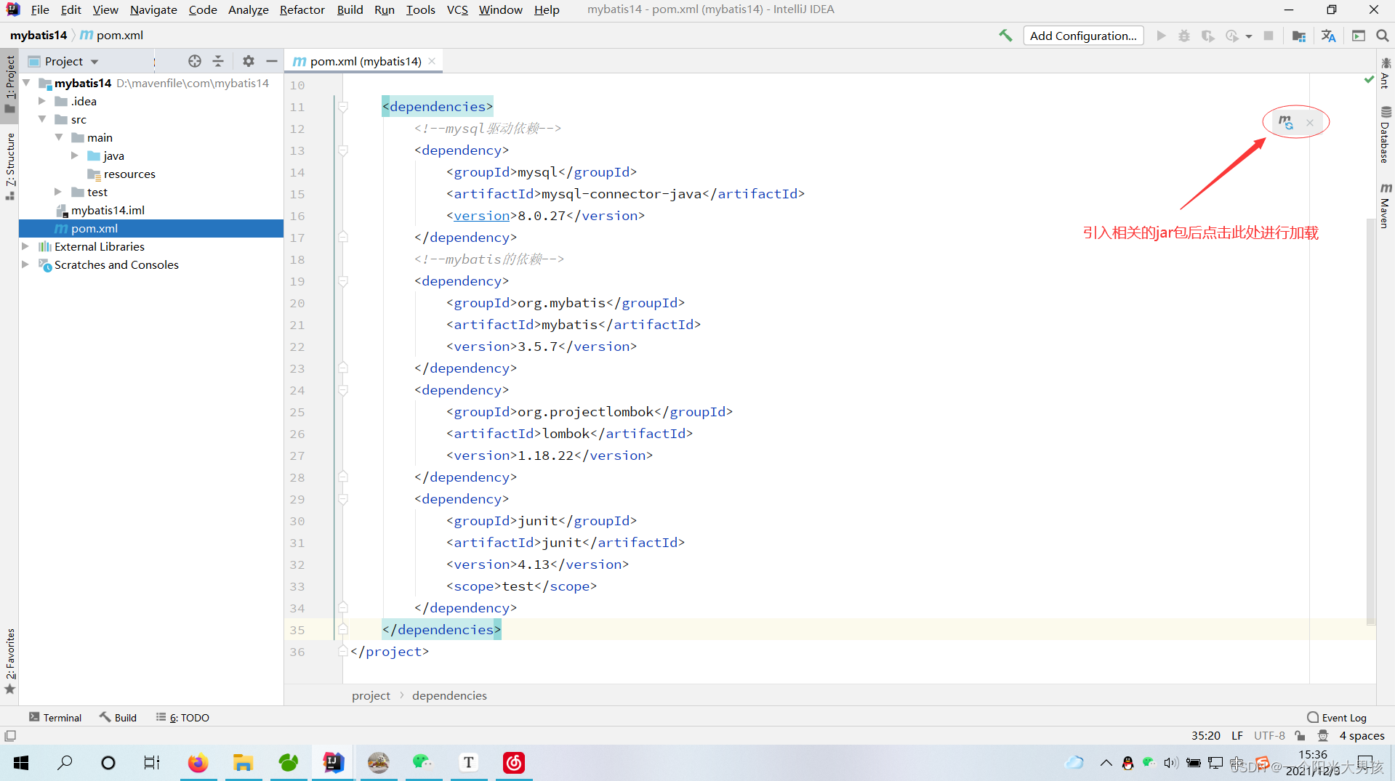The height and width of the screenshot is (781, 1395).
Task: Click the UTF-8 encoding indicator
Action: [x=1269, y=736]
